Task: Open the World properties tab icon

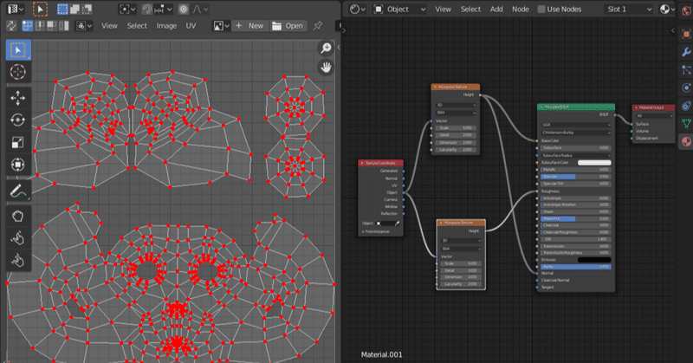Action: tap(686, 12)
